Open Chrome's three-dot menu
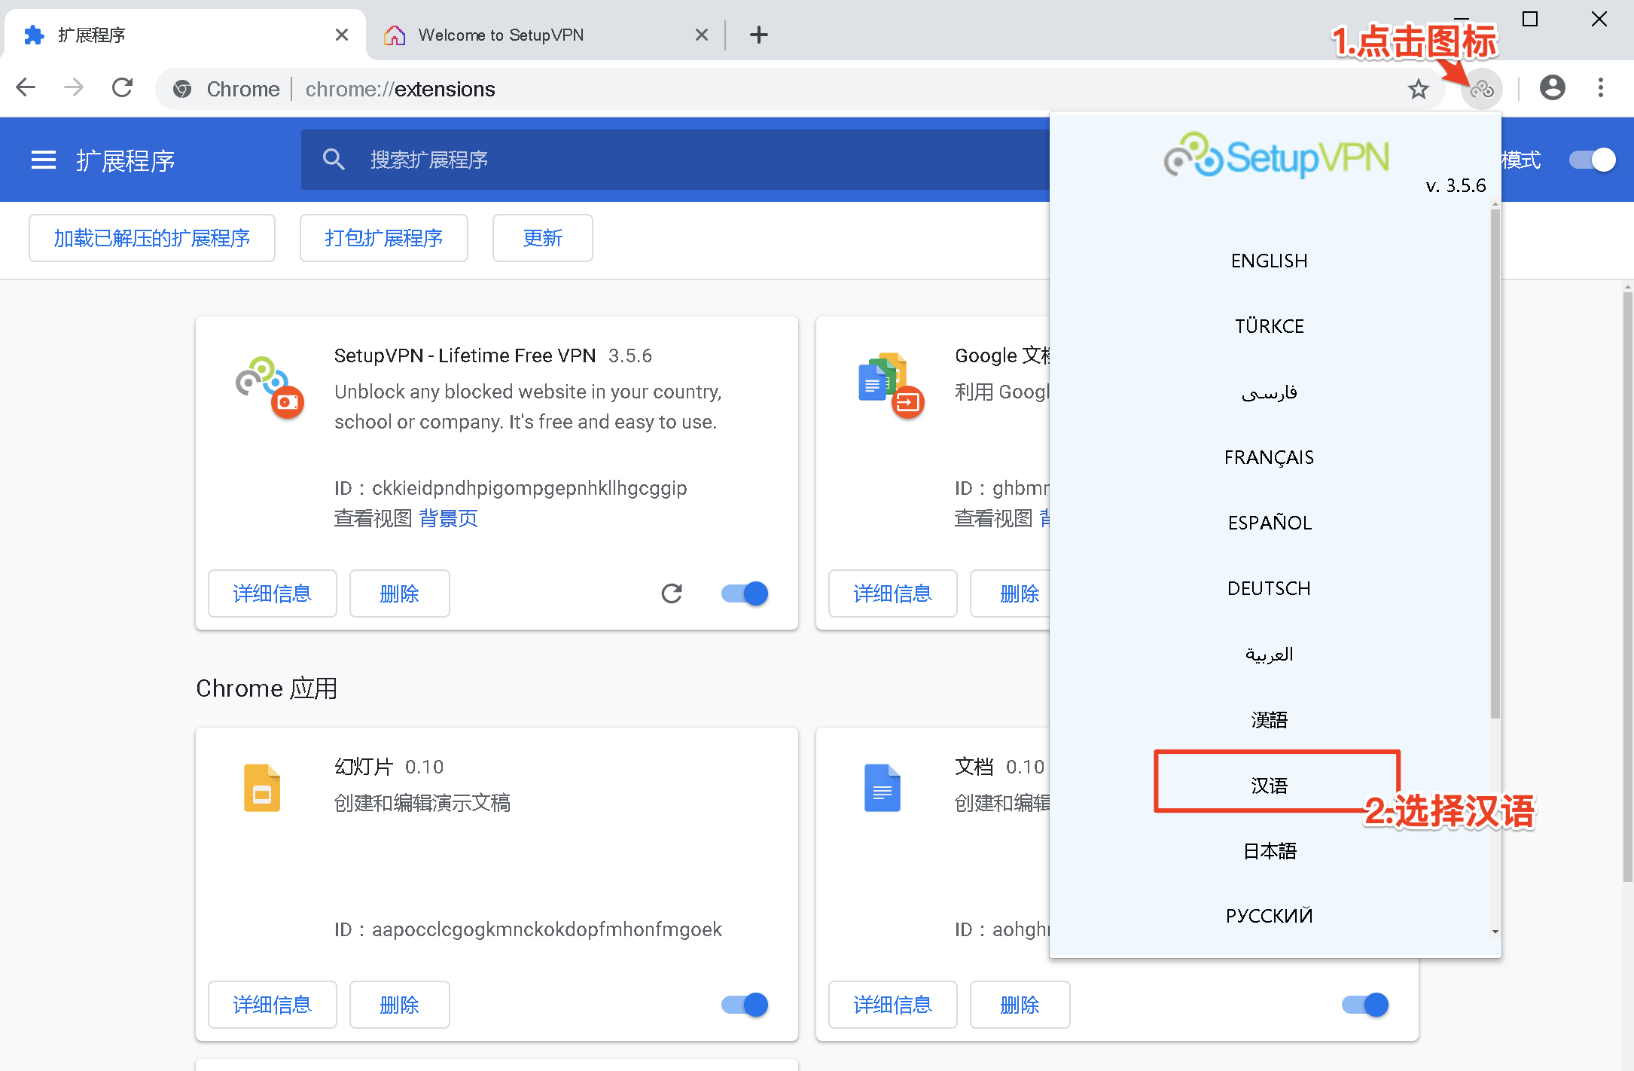This screenshot has width=1634, height=1071. click(1601, 88)
